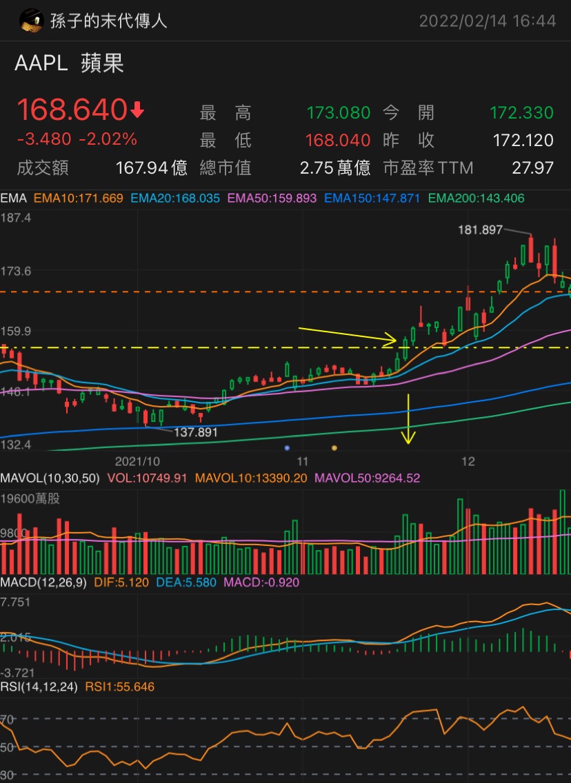Tap the day high value 173.080
571x783 pixels.
click(338, 112)
